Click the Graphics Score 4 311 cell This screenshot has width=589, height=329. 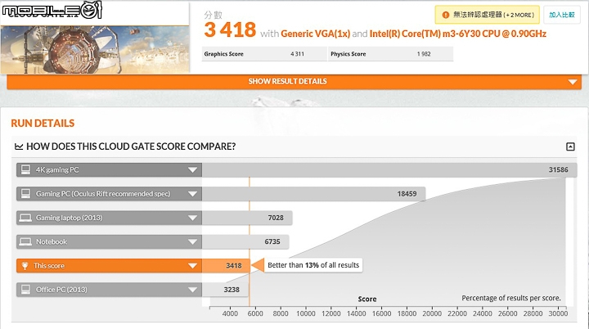[x=264, y=54]
